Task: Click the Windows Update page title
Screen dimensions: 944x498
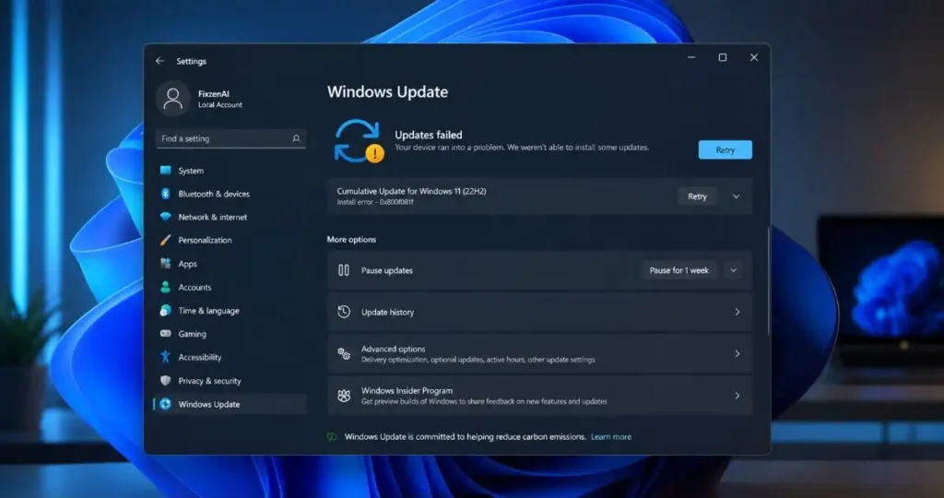Action: click(x=388, y=92)
